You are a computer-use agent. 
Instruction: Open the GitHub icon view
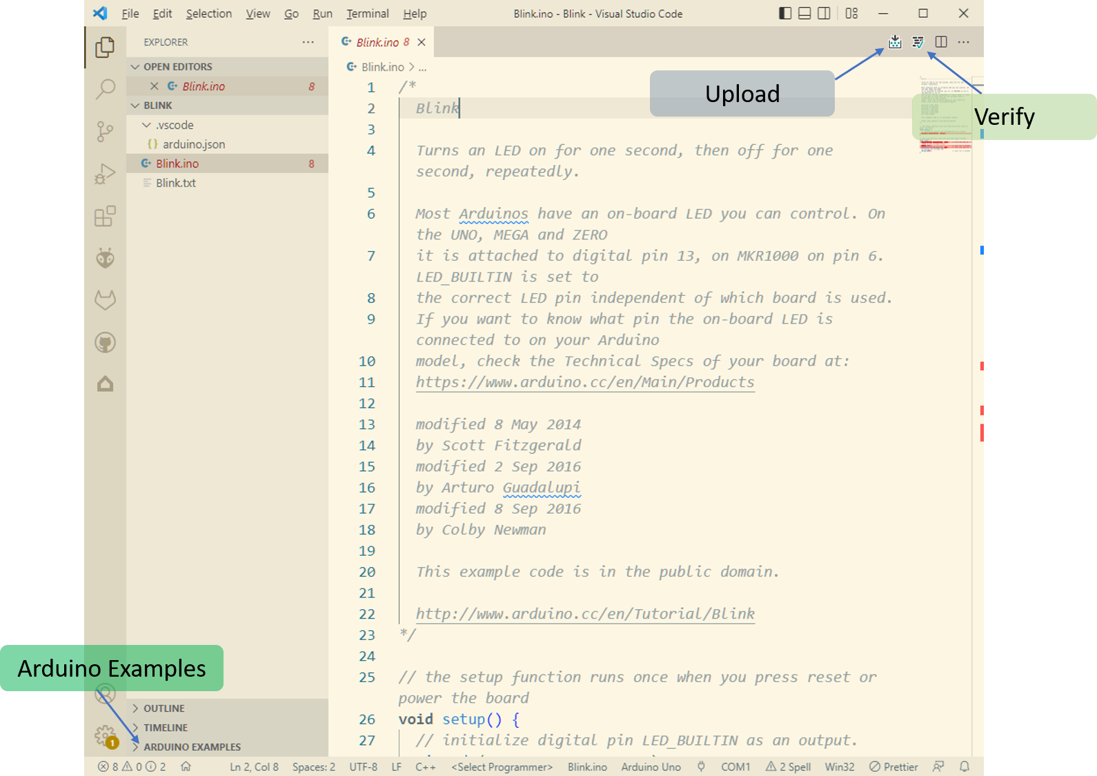(x=105, y=343)
